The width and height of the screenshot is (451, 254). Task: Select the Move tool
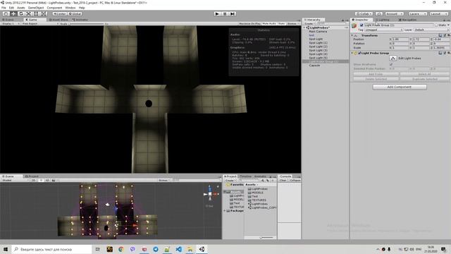[x=13, y=14]
